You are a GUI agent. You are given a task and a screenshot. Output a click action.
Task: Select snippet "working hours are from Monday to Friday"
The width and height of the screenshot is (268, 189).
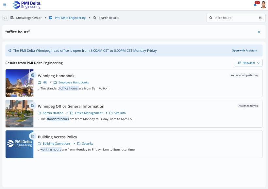tap(71, 150)
